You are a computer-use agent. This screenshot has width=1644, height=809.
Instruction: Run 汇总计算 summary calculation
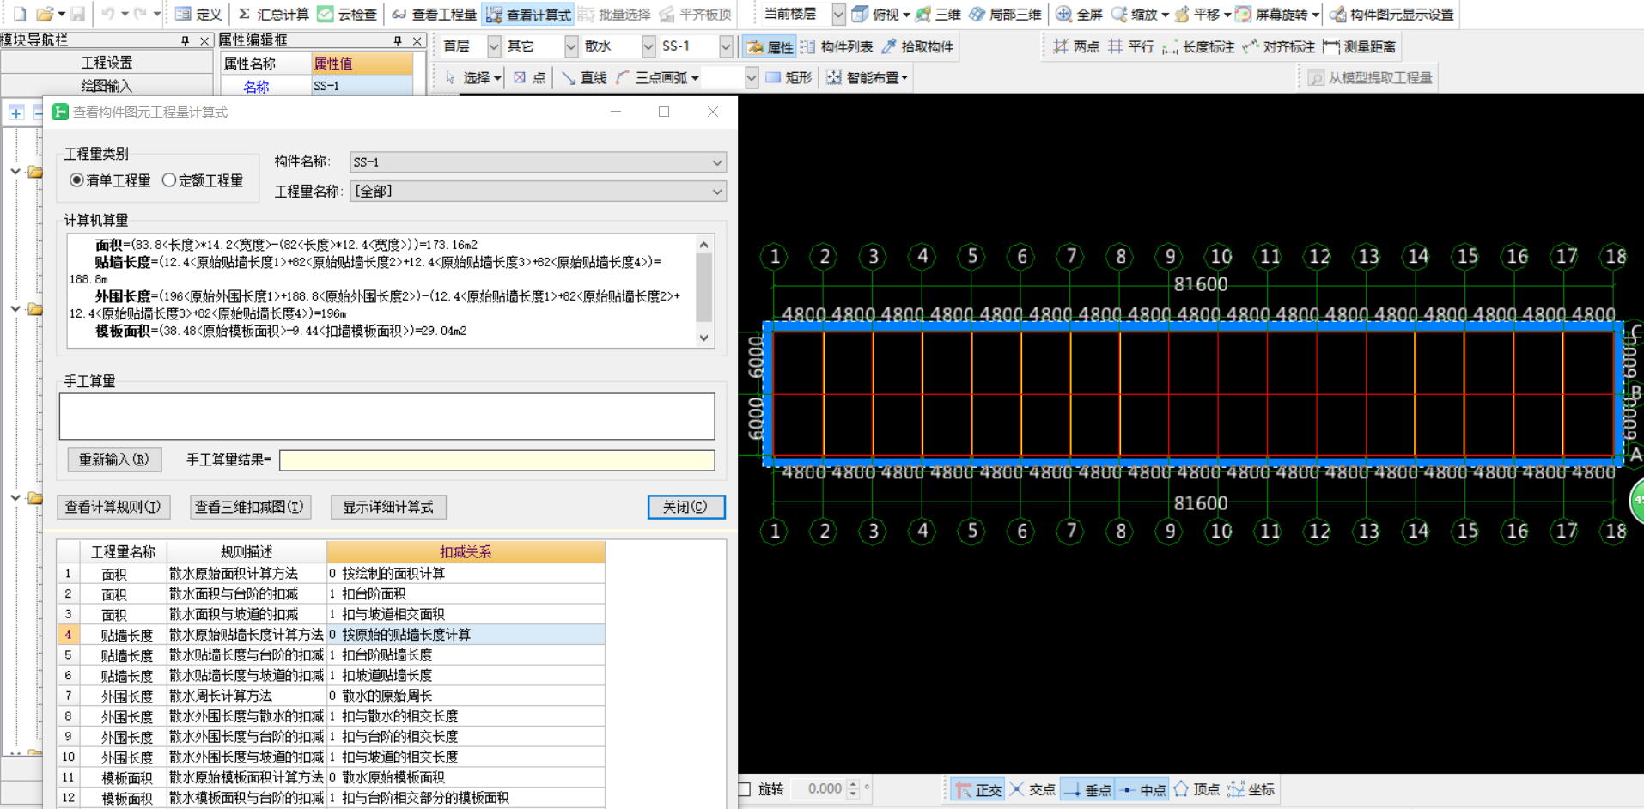pos(273,15)
